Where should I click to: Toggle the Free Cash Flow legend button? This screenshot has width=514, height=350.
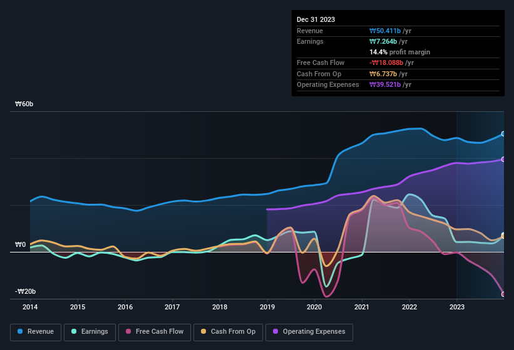pyautogui.click(x=155, y=332)
